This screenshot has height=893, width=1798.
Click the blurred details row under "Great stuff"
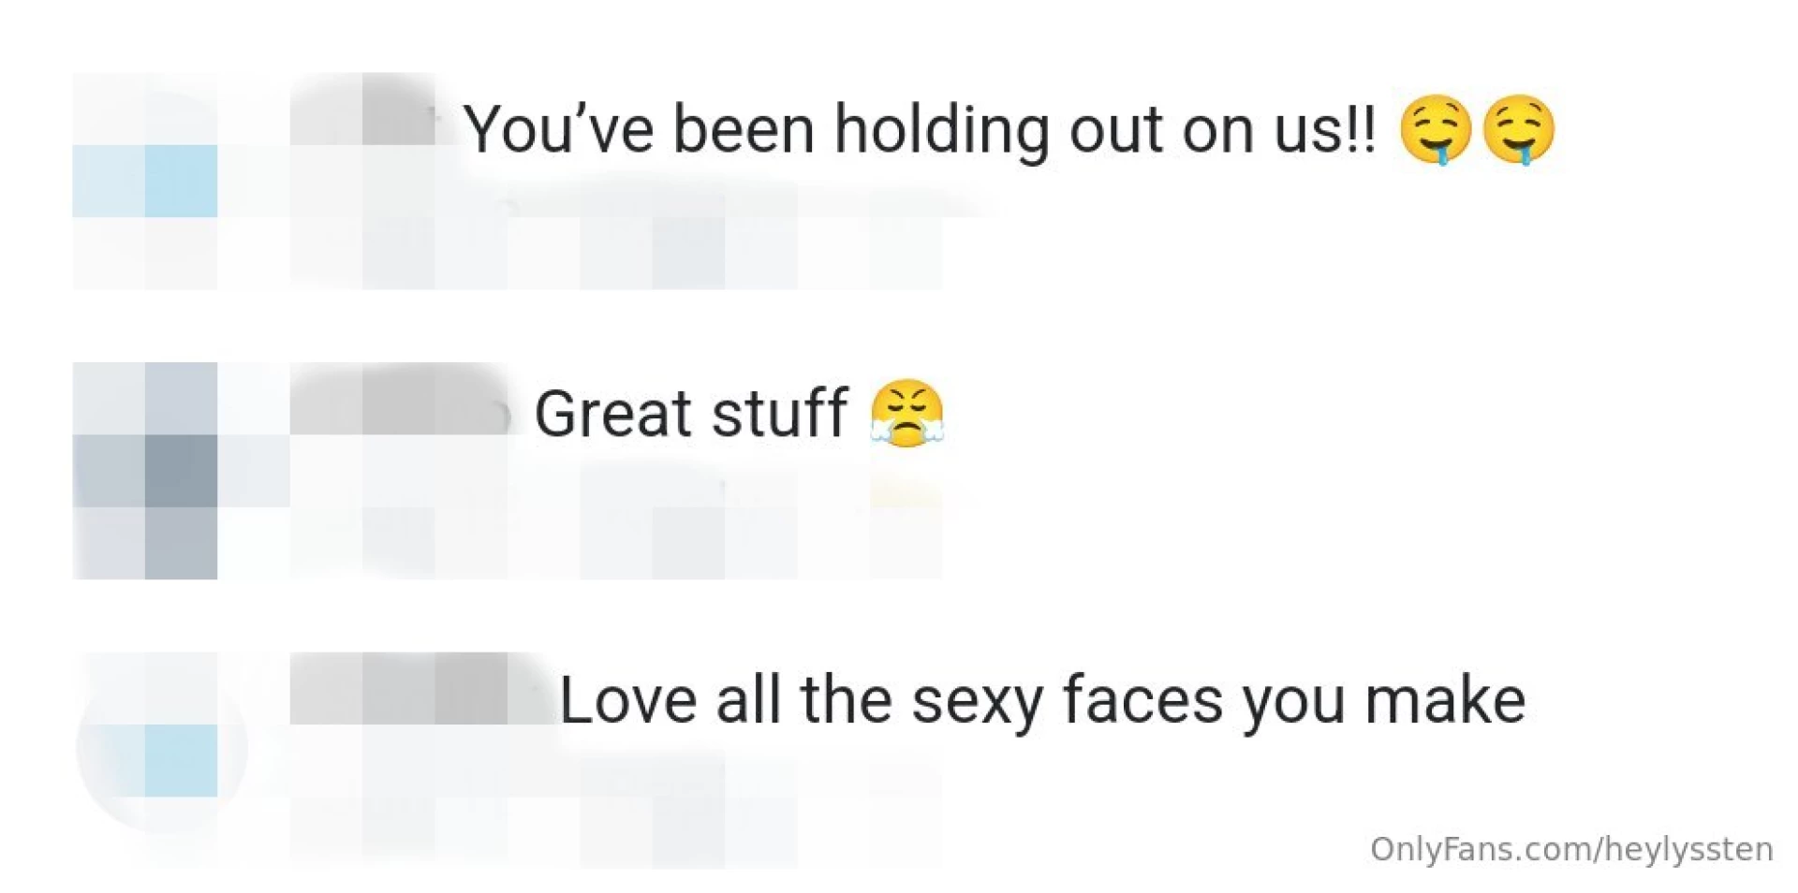[618, 535]
